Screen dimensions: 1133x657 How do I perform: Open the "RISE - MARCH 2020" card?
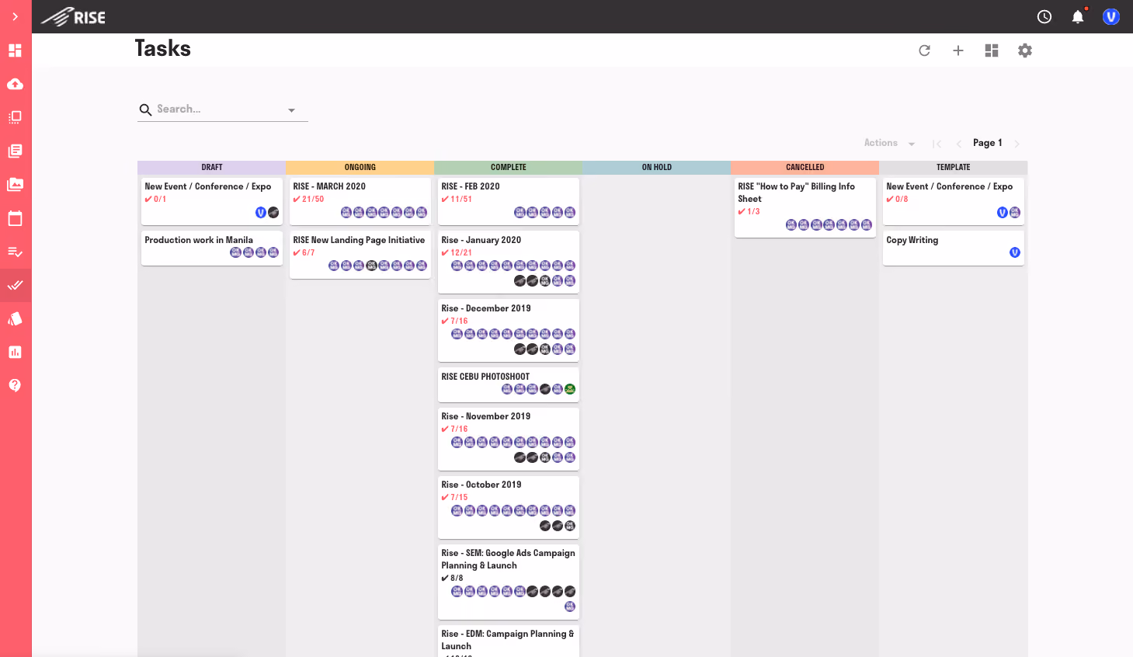tap(360, 200)
